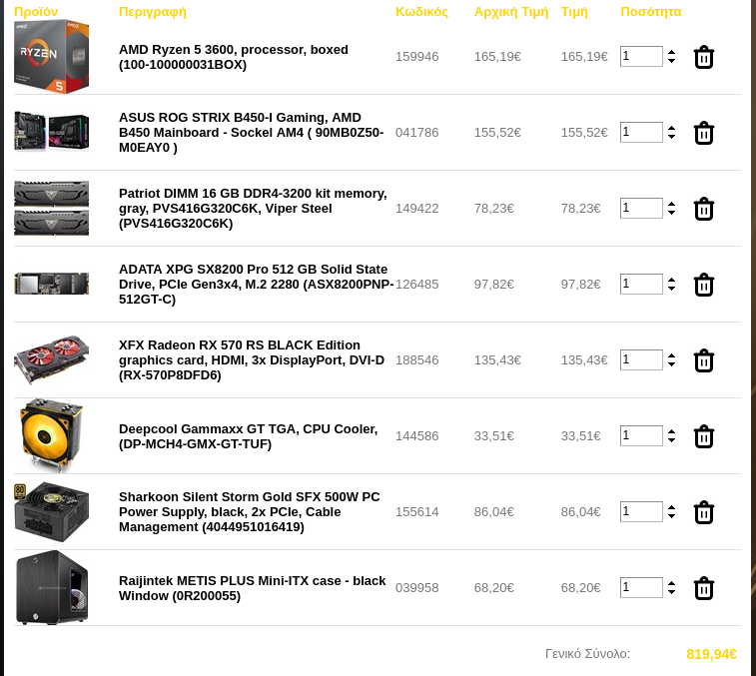Image resolution: width=756 pixels, height=676 pixels.
Task: Decrease quantity of the ASUS ROG STRIX mainboard
Action: pyautogui.click(x=672, y=137)
